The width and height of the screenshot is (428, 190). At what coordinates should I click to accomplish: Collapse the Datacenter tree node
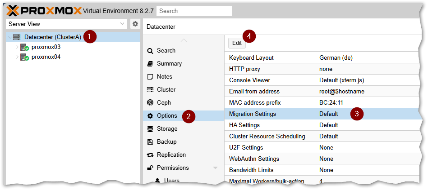pos(9,37)
